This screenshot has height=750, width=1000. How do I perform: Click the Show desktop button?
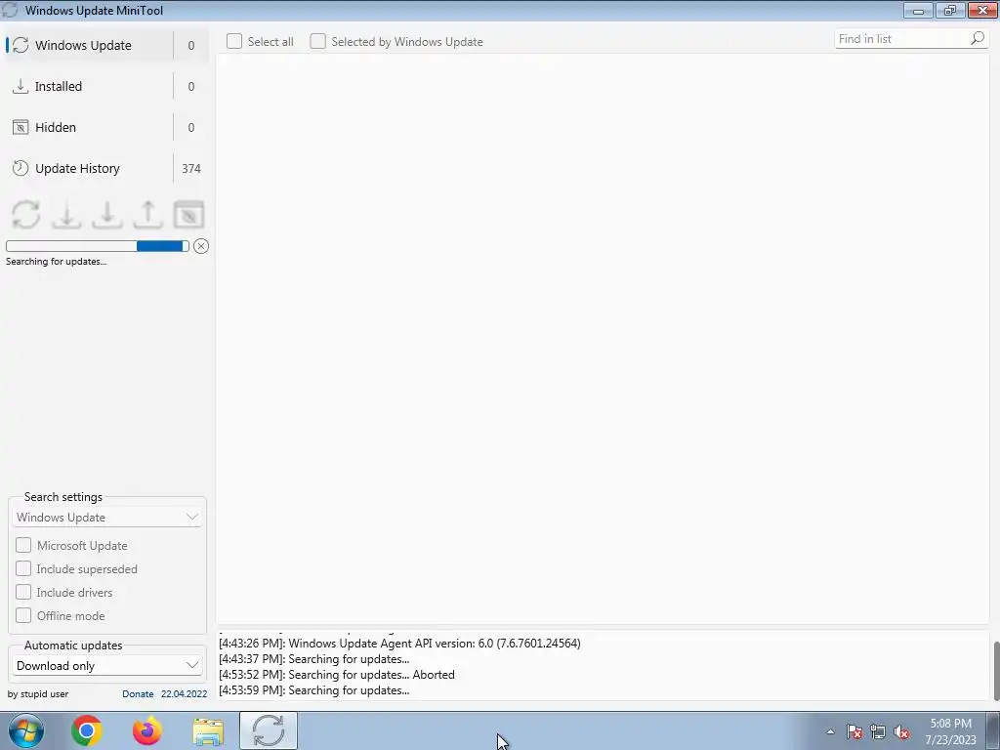click(993, 731)
